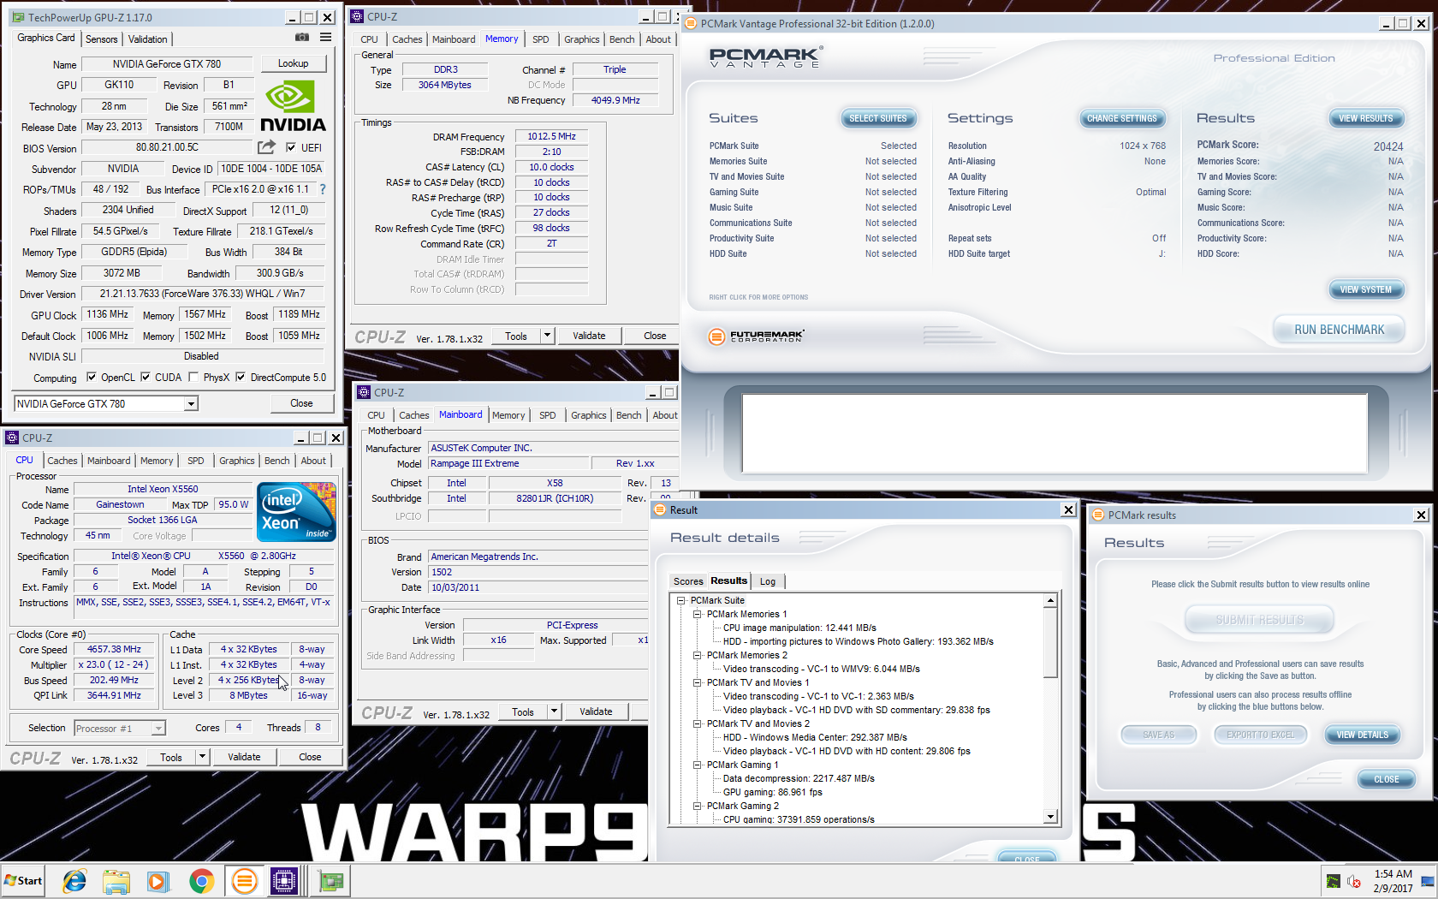The image size is (1438, 899).
Task: Open SPD tab in CPU-Z Memory window
Action: 541,39
